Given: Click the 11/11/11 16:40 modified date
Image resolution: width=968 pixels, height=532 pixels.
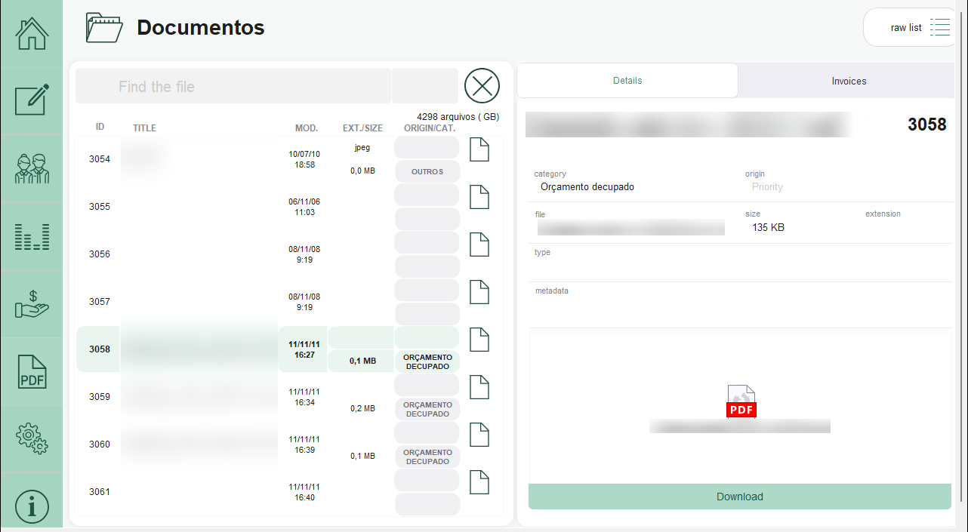Looking at the screenshot, I should 304,492.
